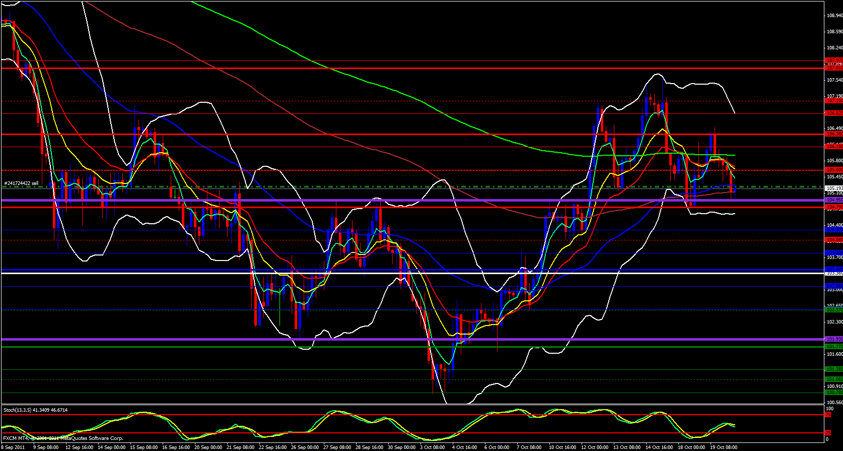Select the blue 103.080 level tag

point(834,286)
